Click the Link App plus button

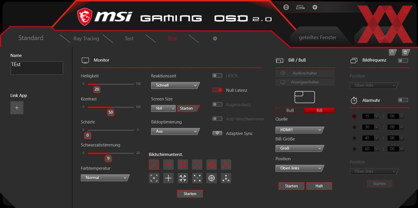[x=17, y=108]
